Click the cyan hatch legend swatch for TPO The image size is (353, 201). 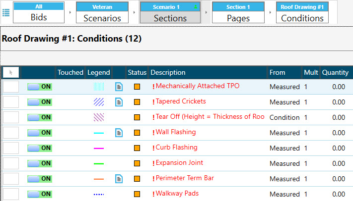click(x=99, y=87)
